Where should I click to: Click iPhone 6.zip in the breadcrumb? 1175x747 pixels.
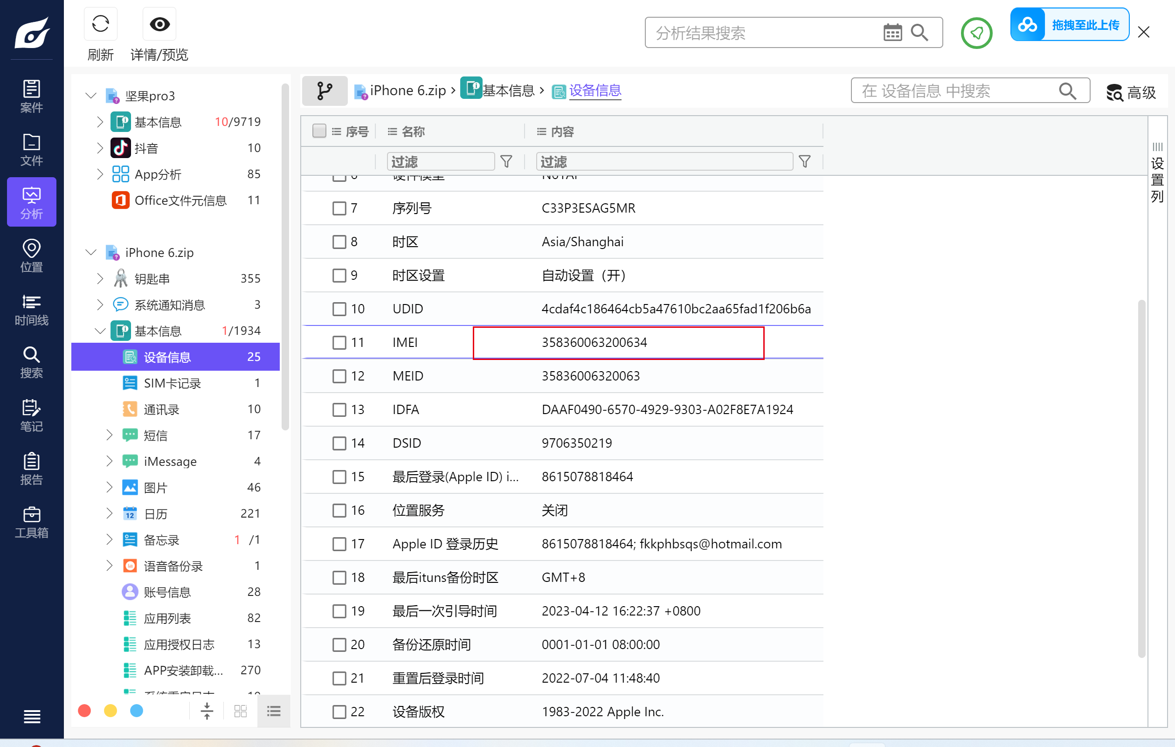[408, 91]
